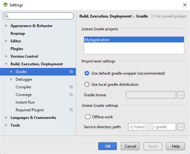Click the project-scope icon on Gradle row
The image size is (190, 154).
[71, 72]
